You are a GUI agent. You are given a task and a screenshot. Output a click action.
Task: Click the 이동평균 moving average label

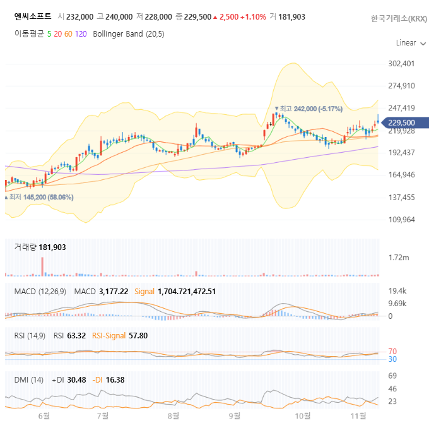pos(29,33)
